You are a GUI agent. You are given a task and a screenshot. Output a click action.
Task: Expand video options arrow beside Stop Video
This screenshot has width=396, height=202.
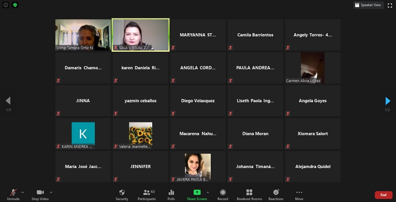coord(51,193)
